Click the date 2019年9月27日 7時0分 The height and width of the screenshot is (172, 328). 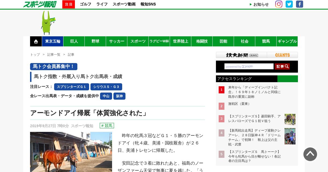(49, 126)
